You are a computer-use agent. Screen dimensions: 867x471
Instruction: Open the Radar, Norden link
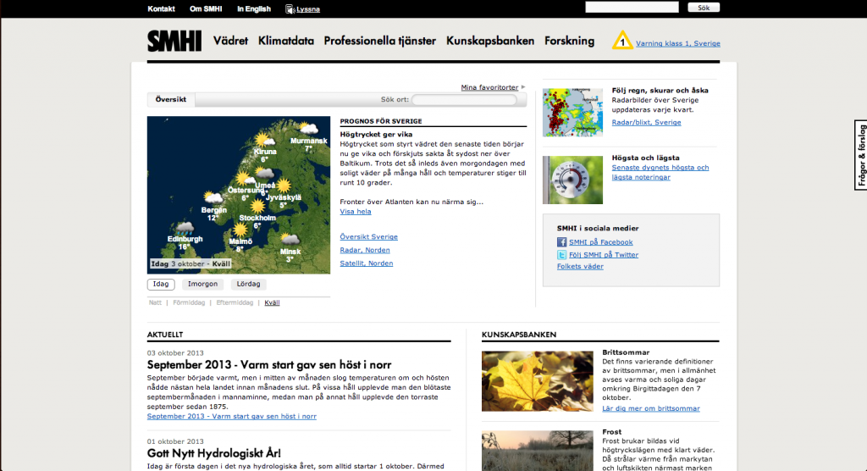point(365,250)
